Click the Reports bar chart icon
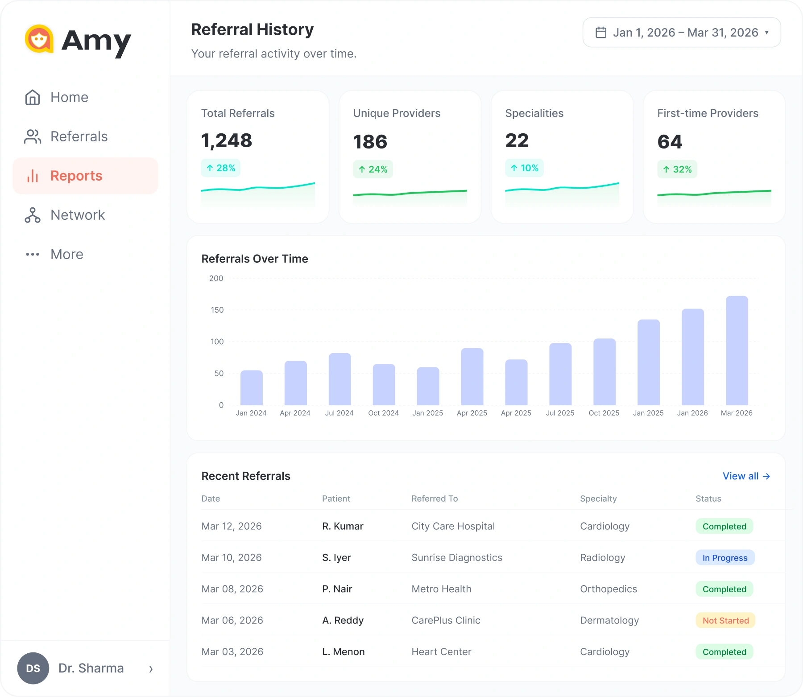Image resolution: width=803 pixels, height=697 pixels. [x=33, y=176]
